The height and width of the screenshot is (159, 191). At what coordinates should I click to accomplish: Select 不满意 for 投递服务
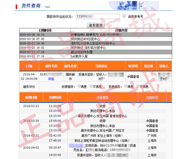[138, 86]
